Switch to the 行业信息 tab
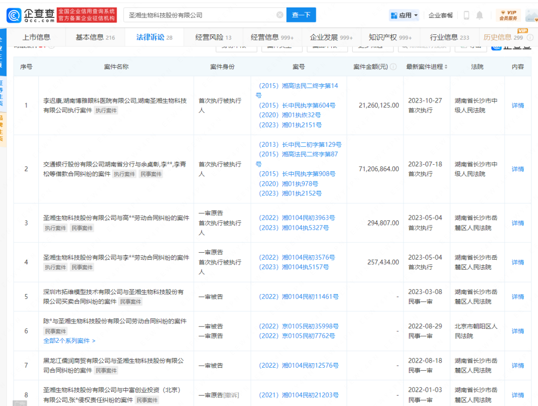 pos(449,37)
